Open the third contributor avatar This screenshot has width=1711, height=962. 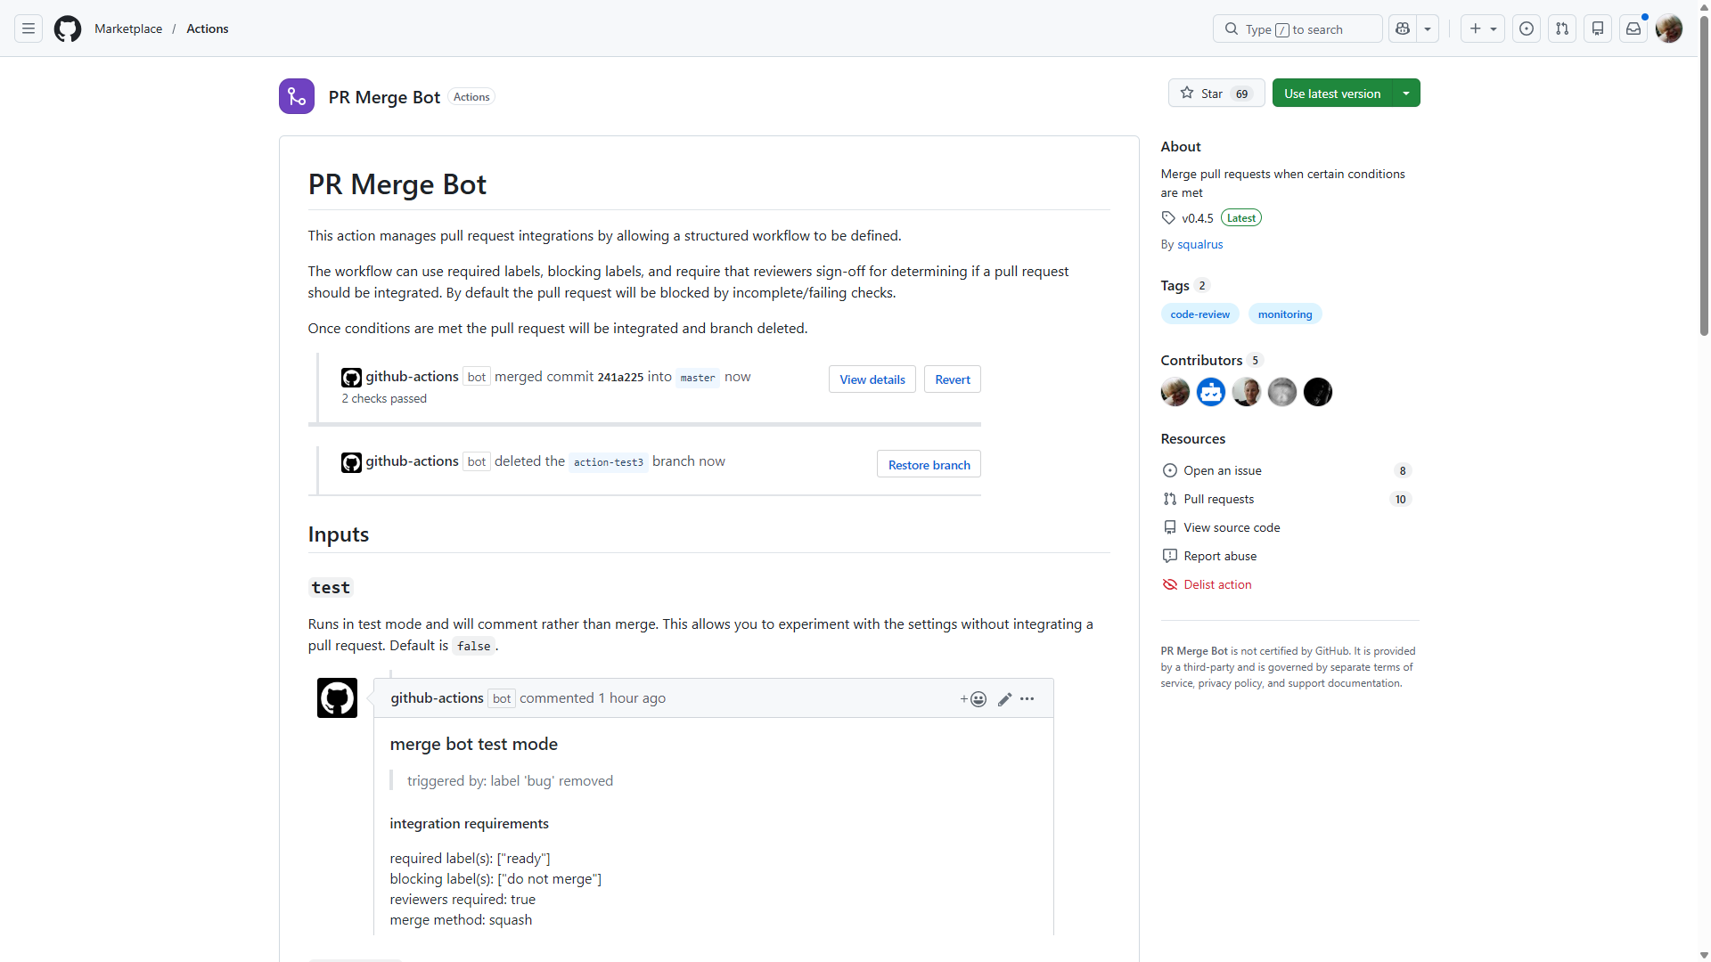point(1247,392)
